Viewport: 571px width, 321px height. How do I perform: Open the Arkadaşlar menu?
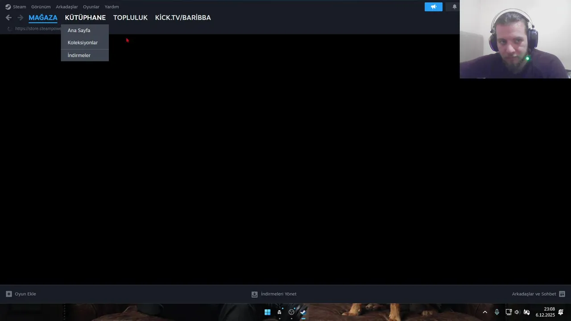pyautogui.click(x=66, y=7)
